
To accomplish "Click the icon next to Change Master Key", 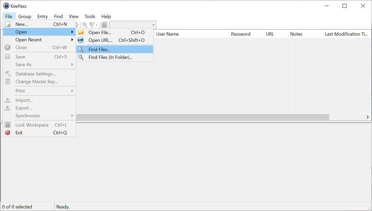I will click(8, 81).
